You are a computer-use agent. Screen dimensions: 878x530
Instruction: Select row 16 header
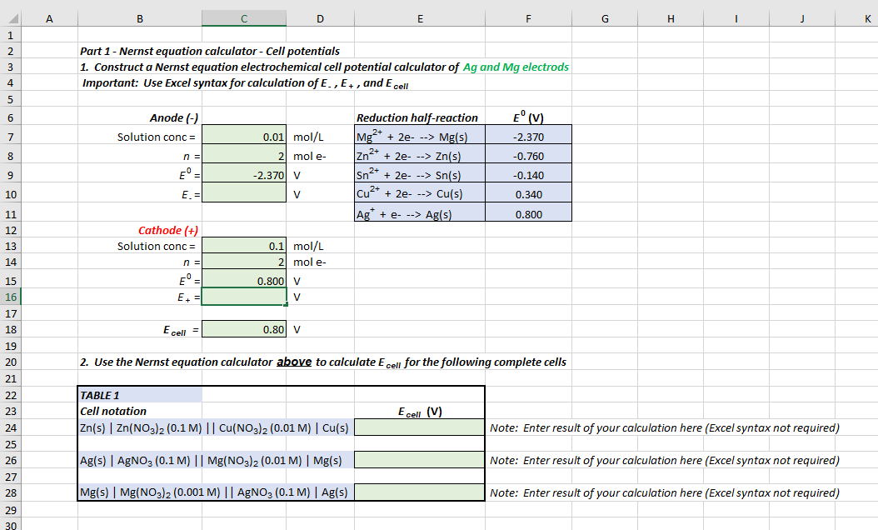click(x=11, y=297)
